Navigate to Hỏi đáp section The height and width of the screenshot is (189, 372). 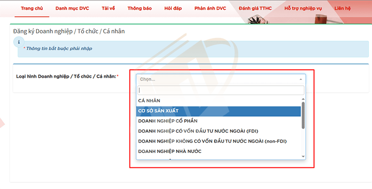[x=174, y=8]
